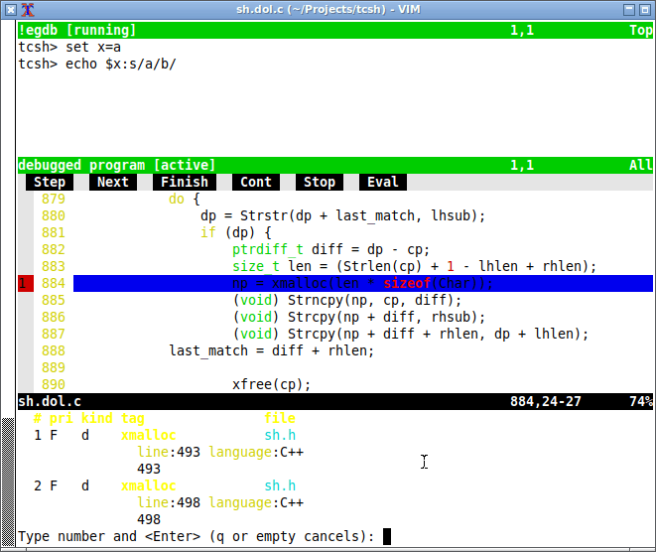Click the 'echo $x:s/a/b/' command line

[121, 64]
